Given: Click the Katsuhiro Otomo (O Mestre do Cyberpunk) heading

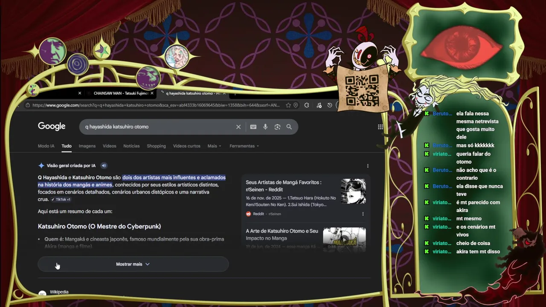Looking at the screenshot, I should coord(99,226).
